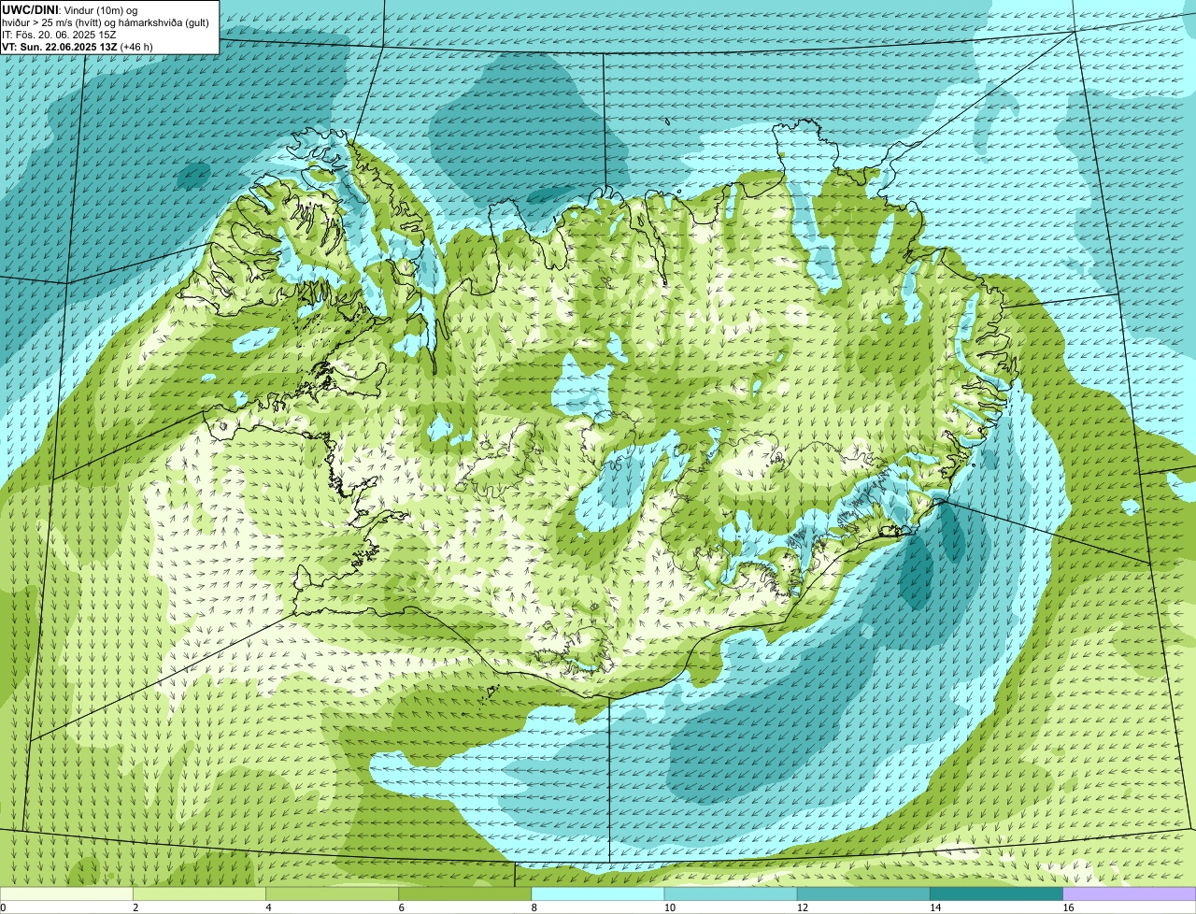Click the 'VT: Sun. 22.06.2025 13Z (+46 h)' line
This screenshot has height=914, width=1196.
click(x=78, y=47)
